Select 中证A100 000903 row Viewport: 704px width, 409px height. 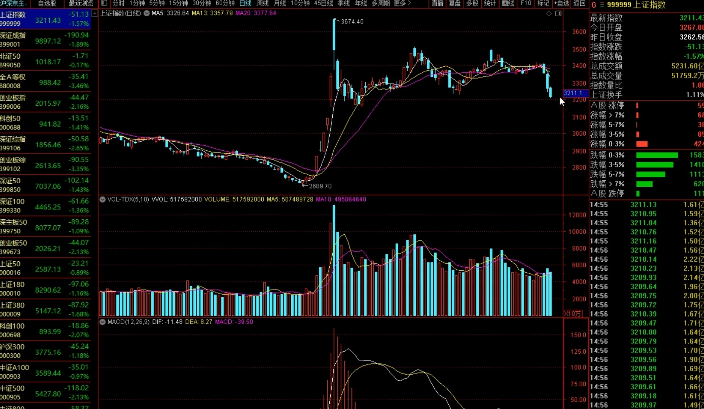45,372
